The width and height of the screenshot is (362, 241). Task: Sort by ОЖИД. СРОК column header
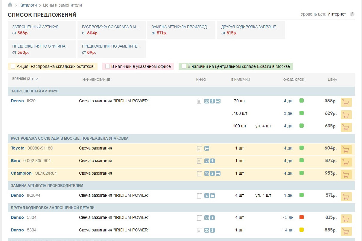(x=294, y=80)
